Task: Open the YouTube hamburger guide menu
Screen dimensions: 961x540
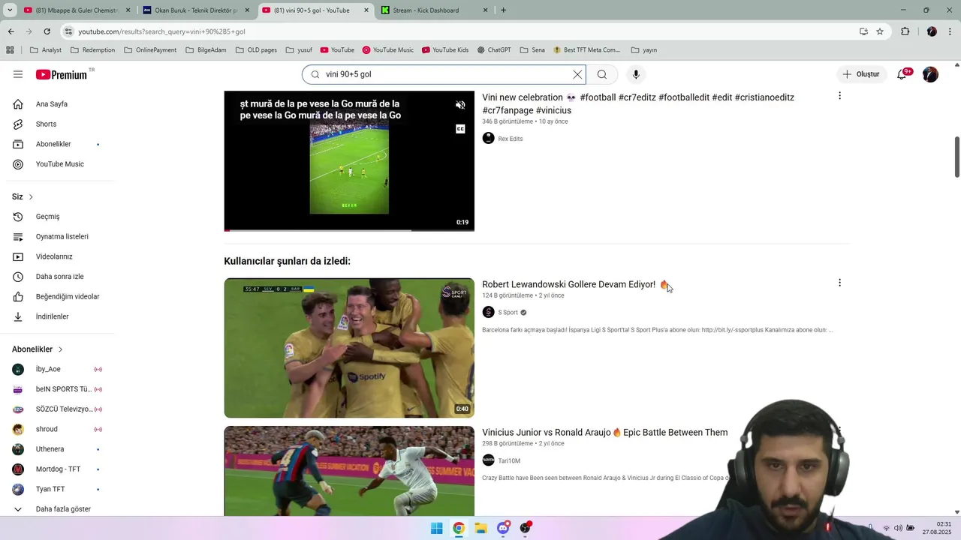Action: click(x=18, y=74)
